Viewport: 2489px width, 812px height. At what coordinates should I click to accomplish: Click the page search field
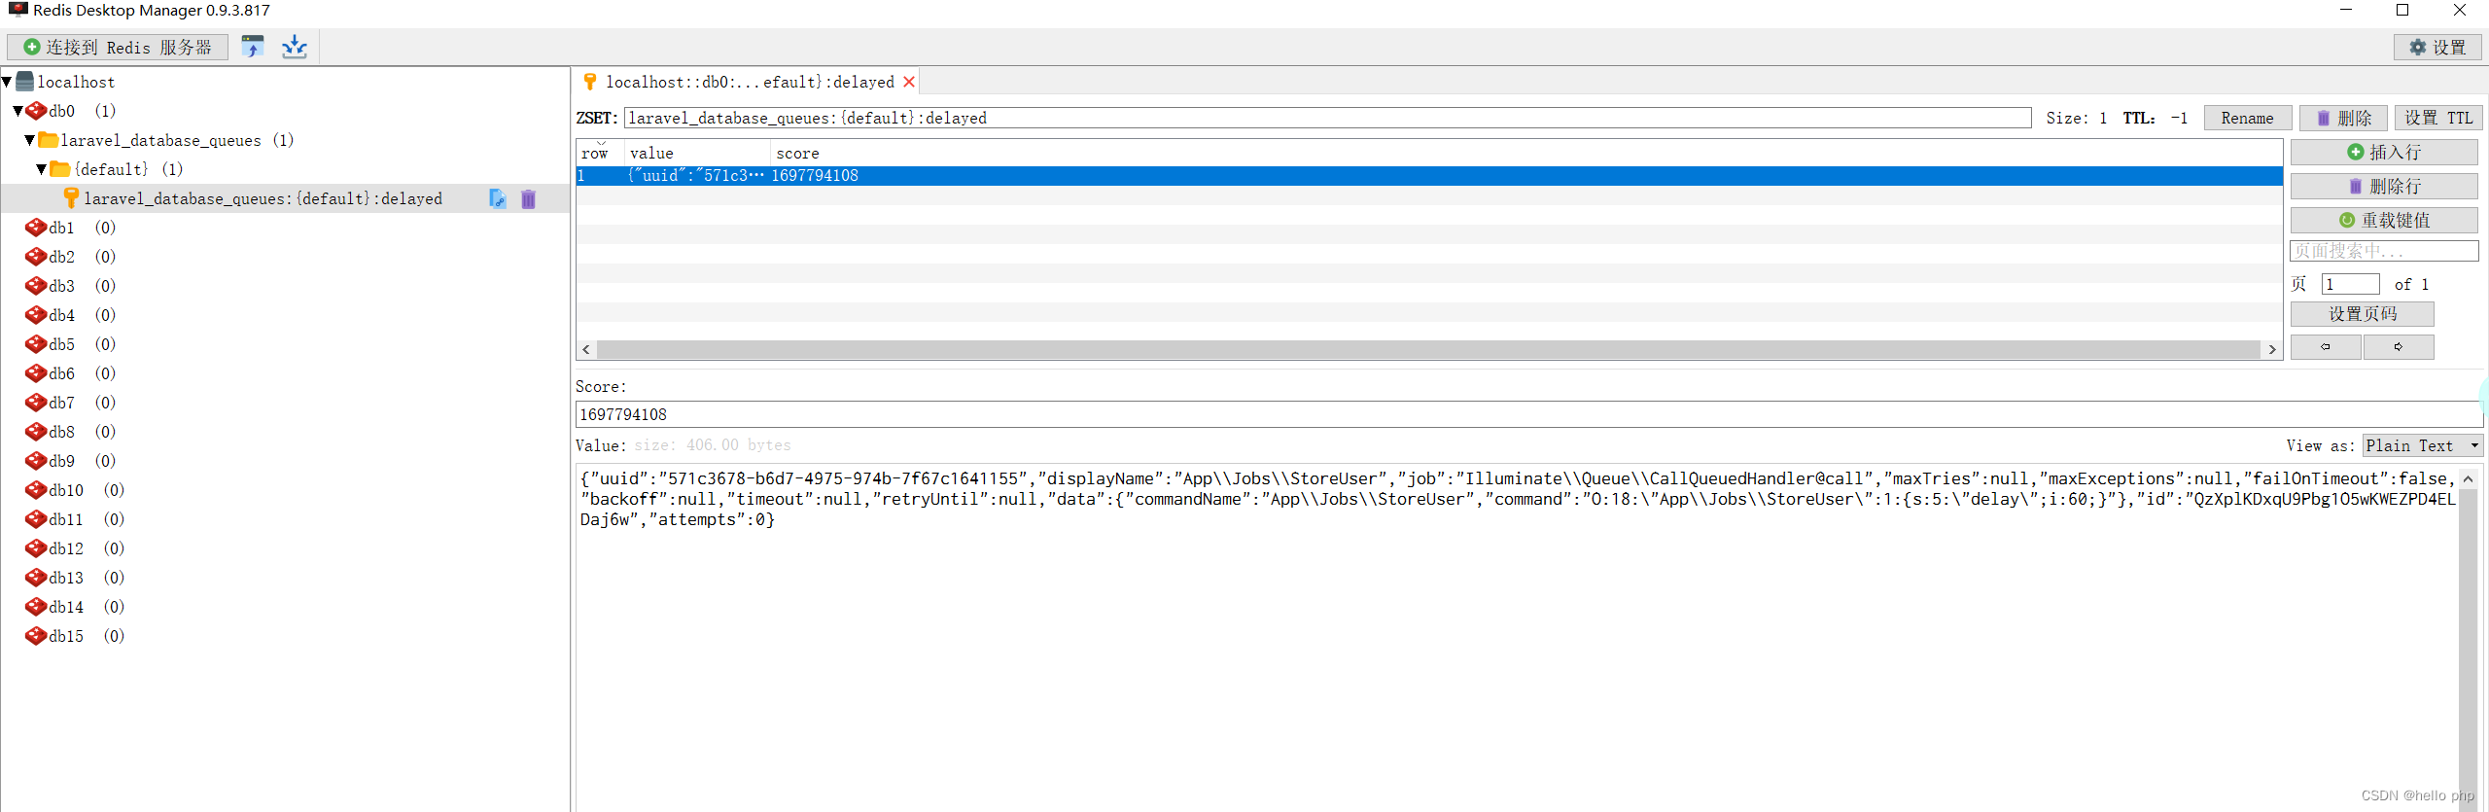2384,251
